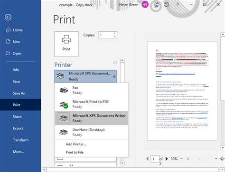
Task: Click the large Print button
Action: 66,44
